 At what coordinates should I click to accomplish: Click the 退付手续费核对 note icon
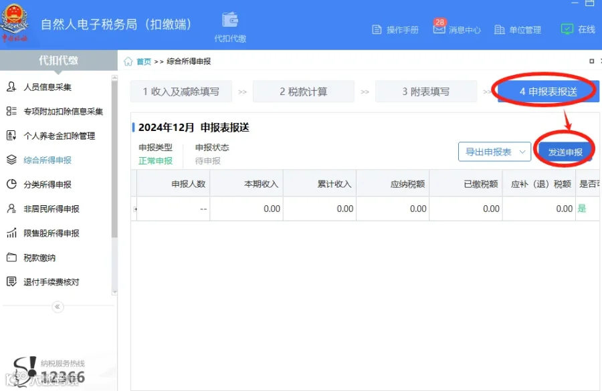coord(11,281)
